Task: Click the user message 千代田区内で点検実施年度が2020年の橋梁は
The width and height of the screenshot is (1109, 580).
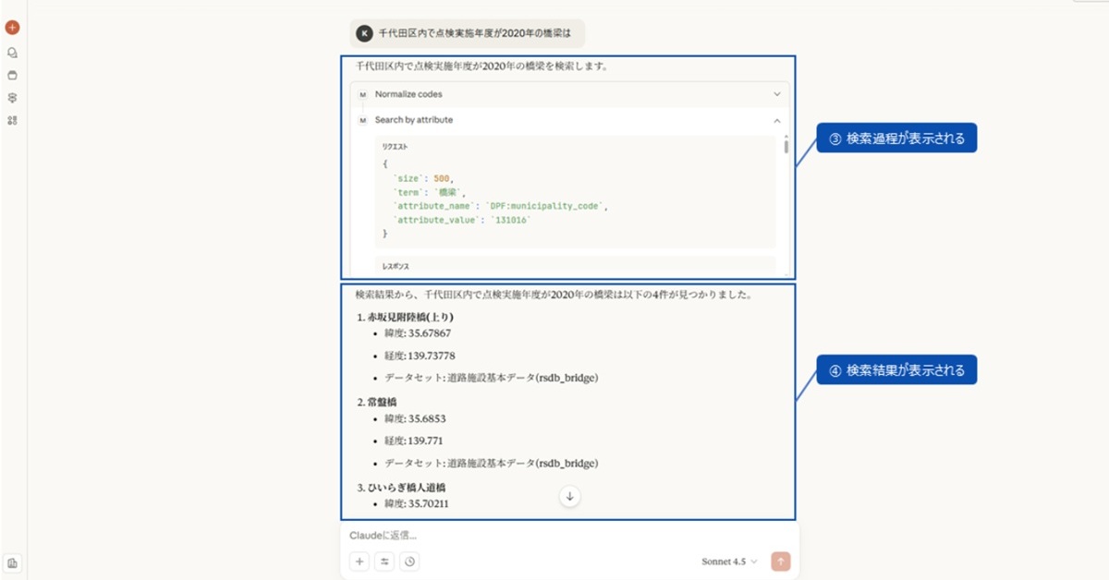Action: tap(475, 33)
